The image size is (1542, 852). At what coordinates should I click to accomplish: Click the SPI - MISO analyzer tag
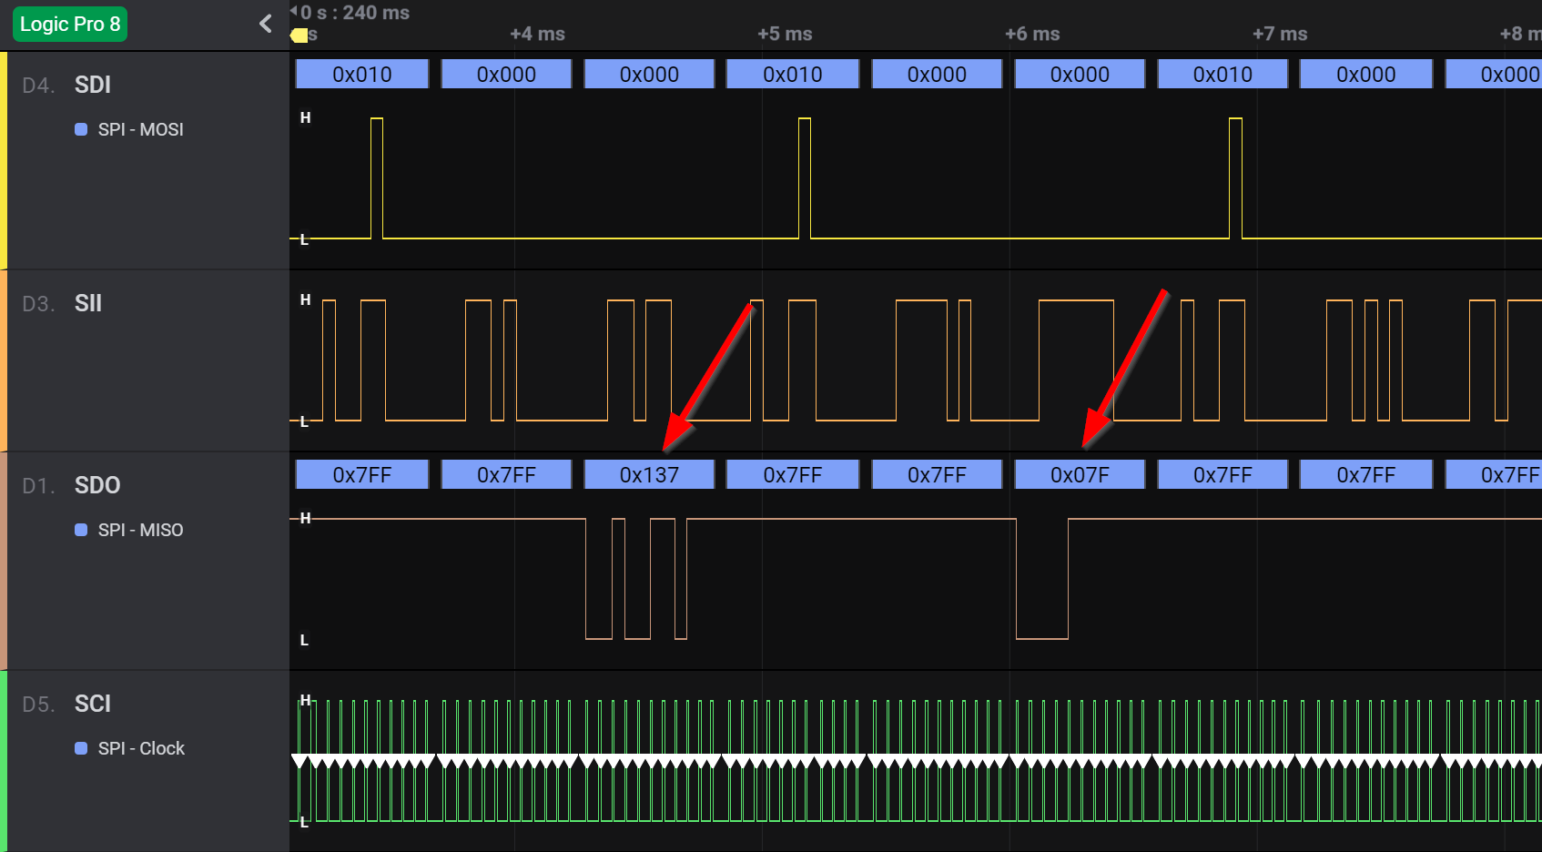tap(129, 530)
